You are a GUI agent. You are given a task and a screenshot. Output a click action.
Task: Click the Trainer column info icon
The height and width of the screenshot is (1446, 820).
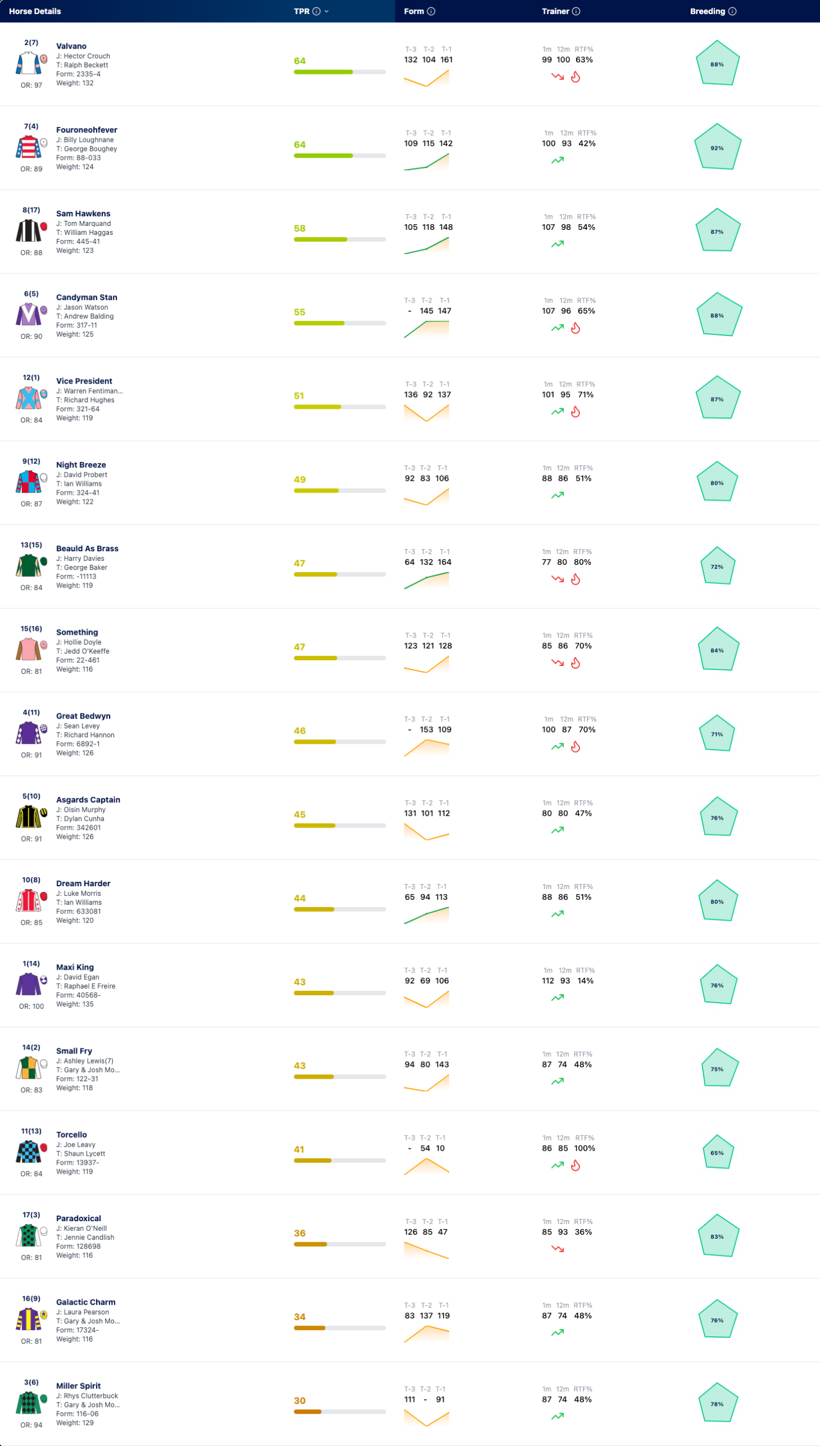(576, 11)
